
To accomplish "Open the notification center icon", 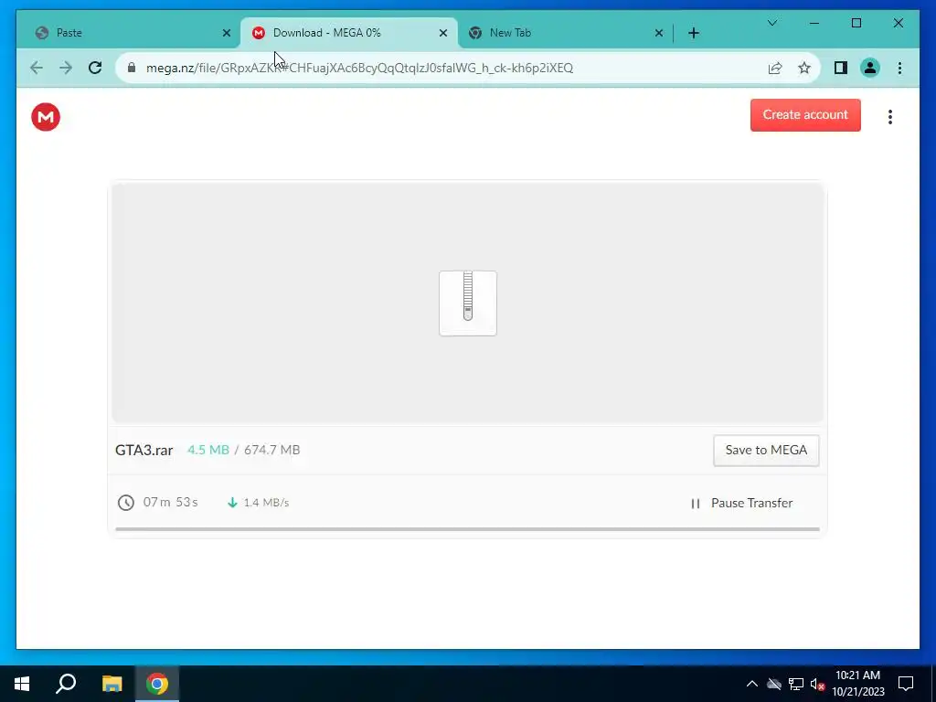I will point(906,684).
